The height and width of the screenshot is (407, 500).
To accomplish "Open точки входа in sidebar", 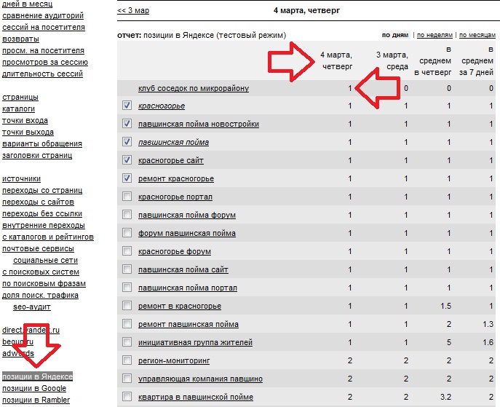I will click(25, 121).
